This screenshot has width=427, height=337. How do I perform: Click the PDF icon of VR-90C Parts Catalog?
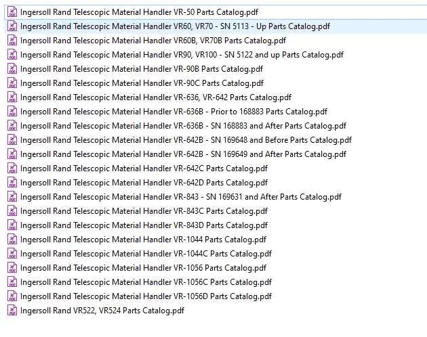coord(12,83)
